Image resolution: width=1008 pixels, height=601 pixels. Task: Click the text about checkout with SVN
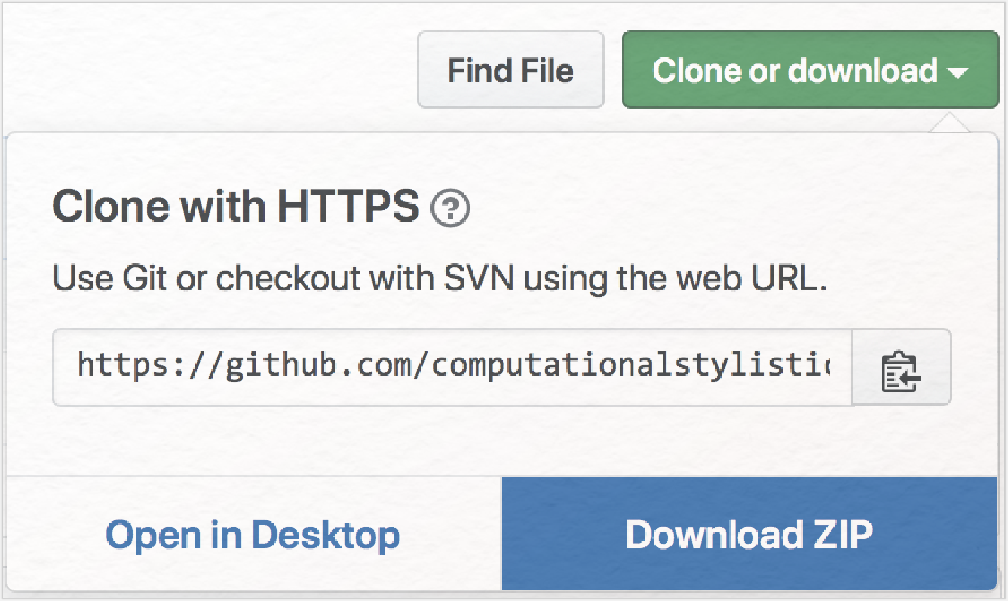(440, 281)
